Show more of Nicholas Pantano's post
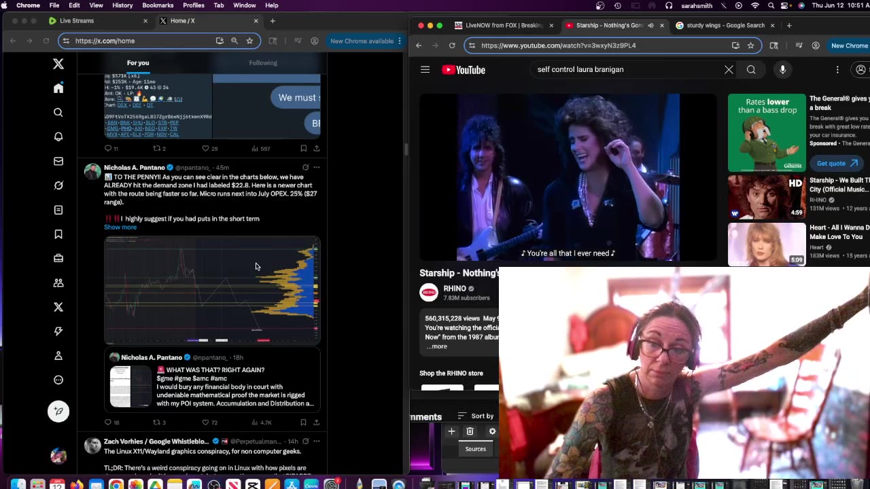Screen dimensions: 870x489 pos(120,227)
